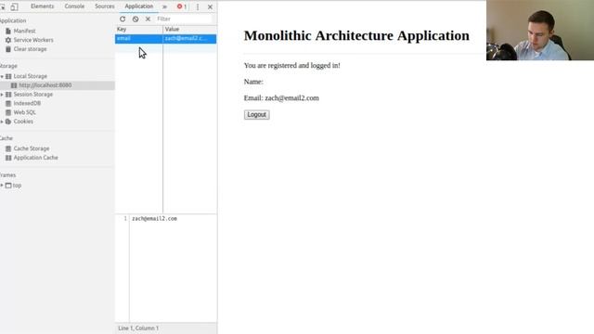
Task: Click the red error count indicator
Action: [182, 6]
